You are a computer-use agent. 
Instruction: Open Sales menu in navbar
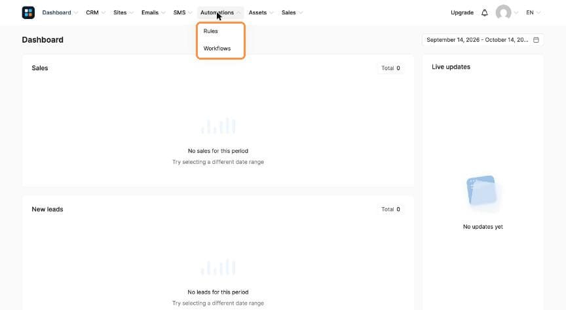(x=289, y=12)
